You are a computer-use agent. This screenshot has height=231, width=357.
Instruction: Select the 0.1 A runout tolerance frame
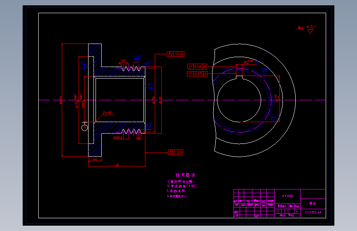(x=175, y=152)
